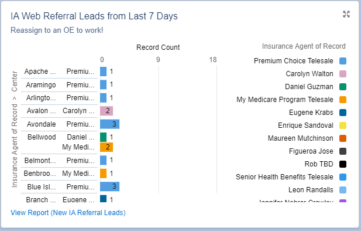Click the Rob TBD black legend swatch
This screenshot has height=231, width=361.
[343, 164]
